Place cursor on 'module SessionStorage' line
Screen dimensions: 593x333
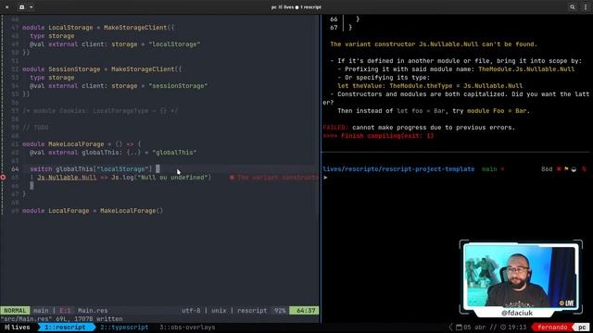pos(102,69)
